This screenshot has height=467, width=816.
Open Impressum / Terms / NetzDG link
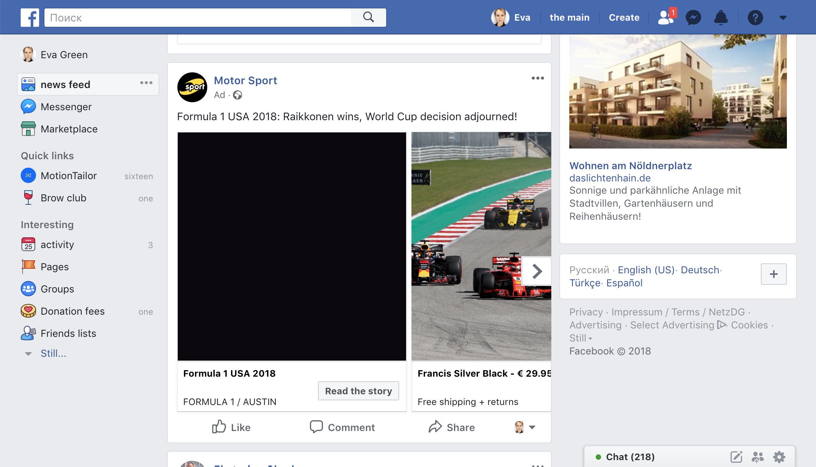[678, 312]
